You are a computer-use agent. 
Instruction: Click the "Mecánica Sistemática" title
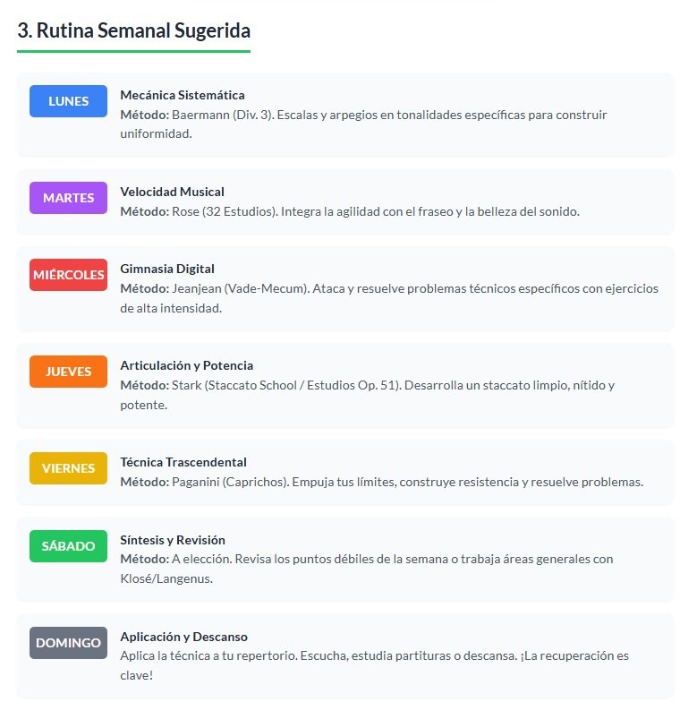coord(183,95)
